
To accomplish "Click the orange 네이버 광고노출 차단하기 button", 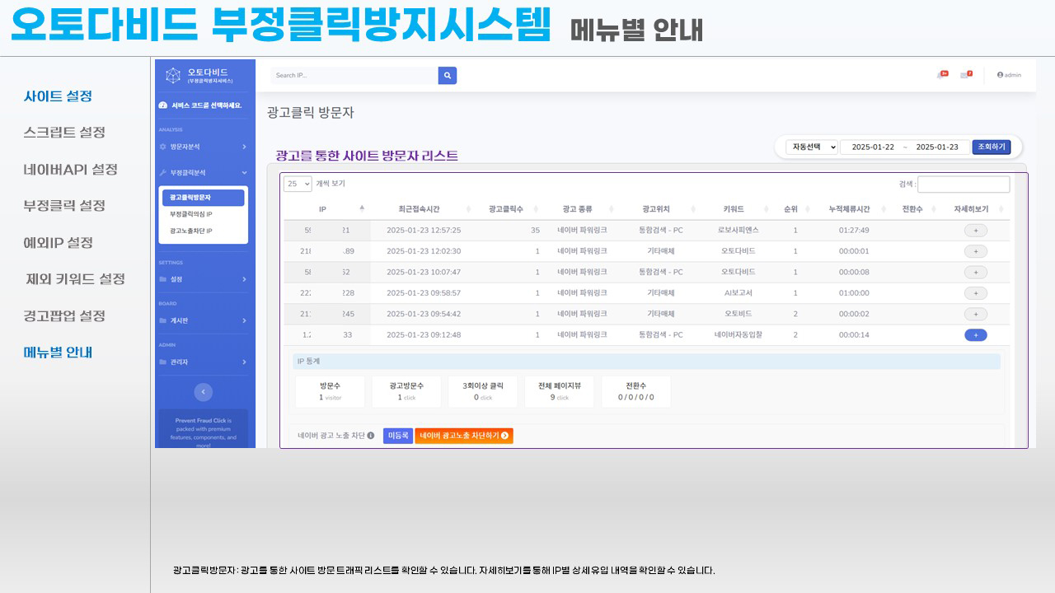I will tap(463, 436).
